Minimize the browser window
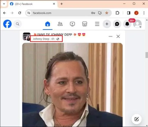148x127 pixels. coord(124,4)
